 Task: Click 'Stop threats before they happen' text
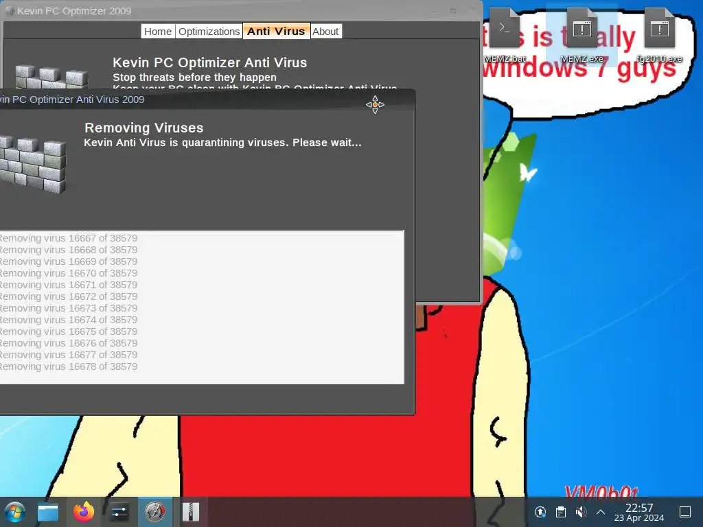(x=194, y=77)
